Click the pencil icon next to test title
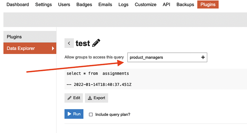Image resolution: width=247 pixels, height=133 pixels. tap(96, 43)
